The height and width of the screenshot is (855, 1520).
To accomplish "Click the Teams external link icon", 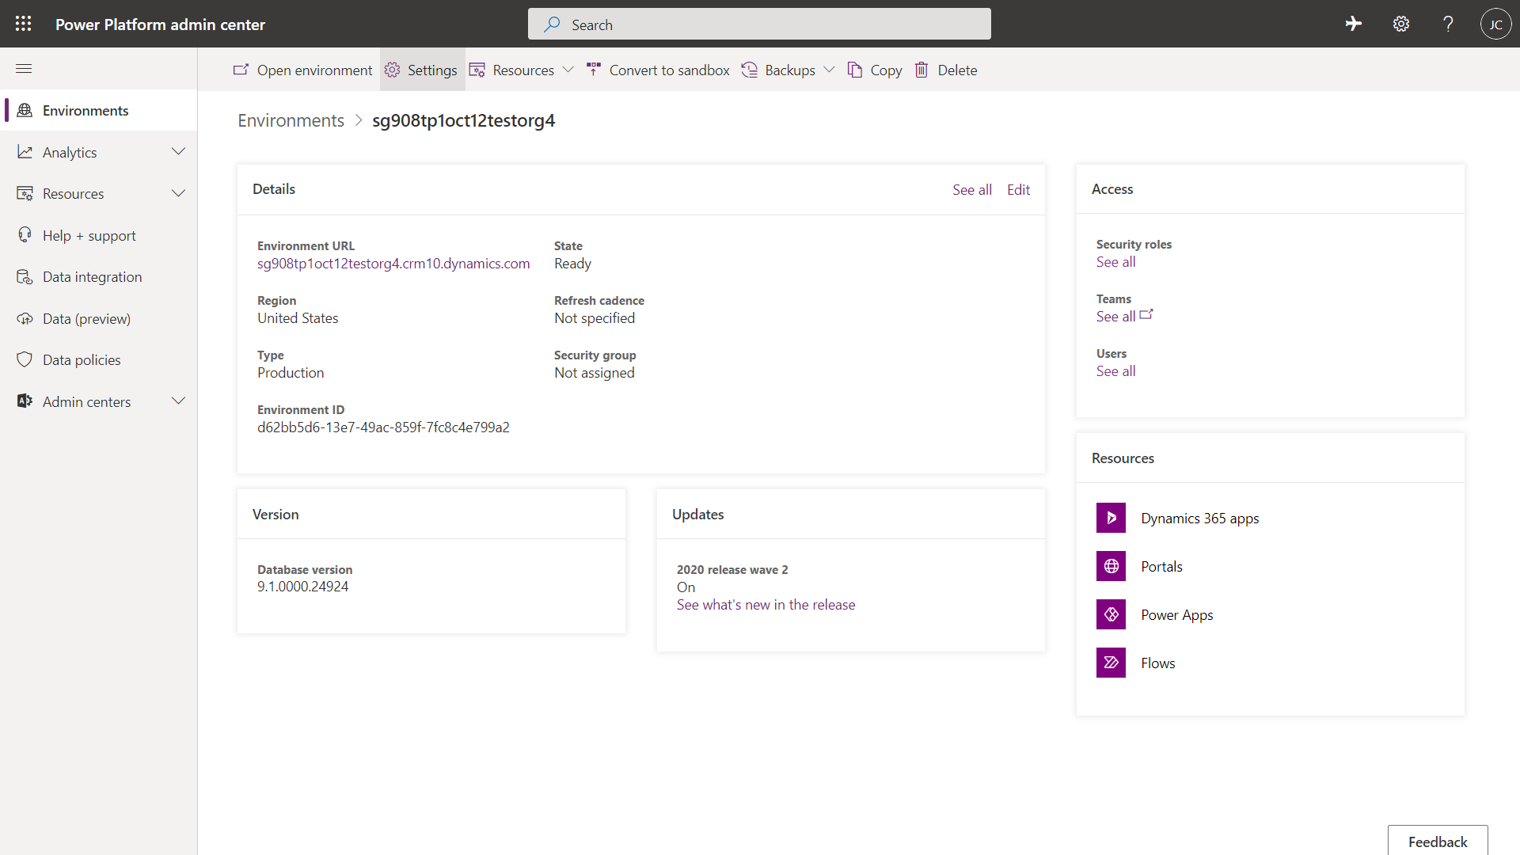I will (1146, 314).
